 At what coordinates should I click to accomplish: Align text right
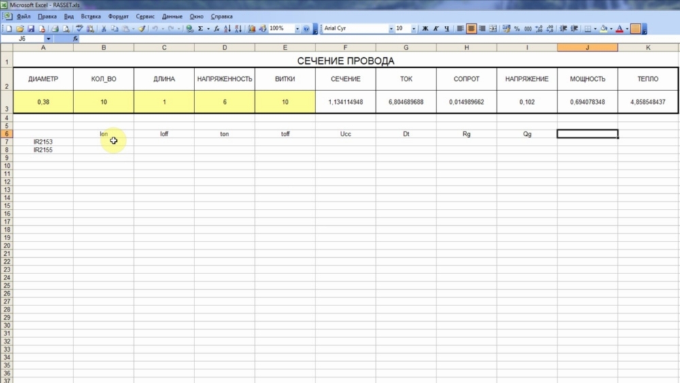coord(482,29)
